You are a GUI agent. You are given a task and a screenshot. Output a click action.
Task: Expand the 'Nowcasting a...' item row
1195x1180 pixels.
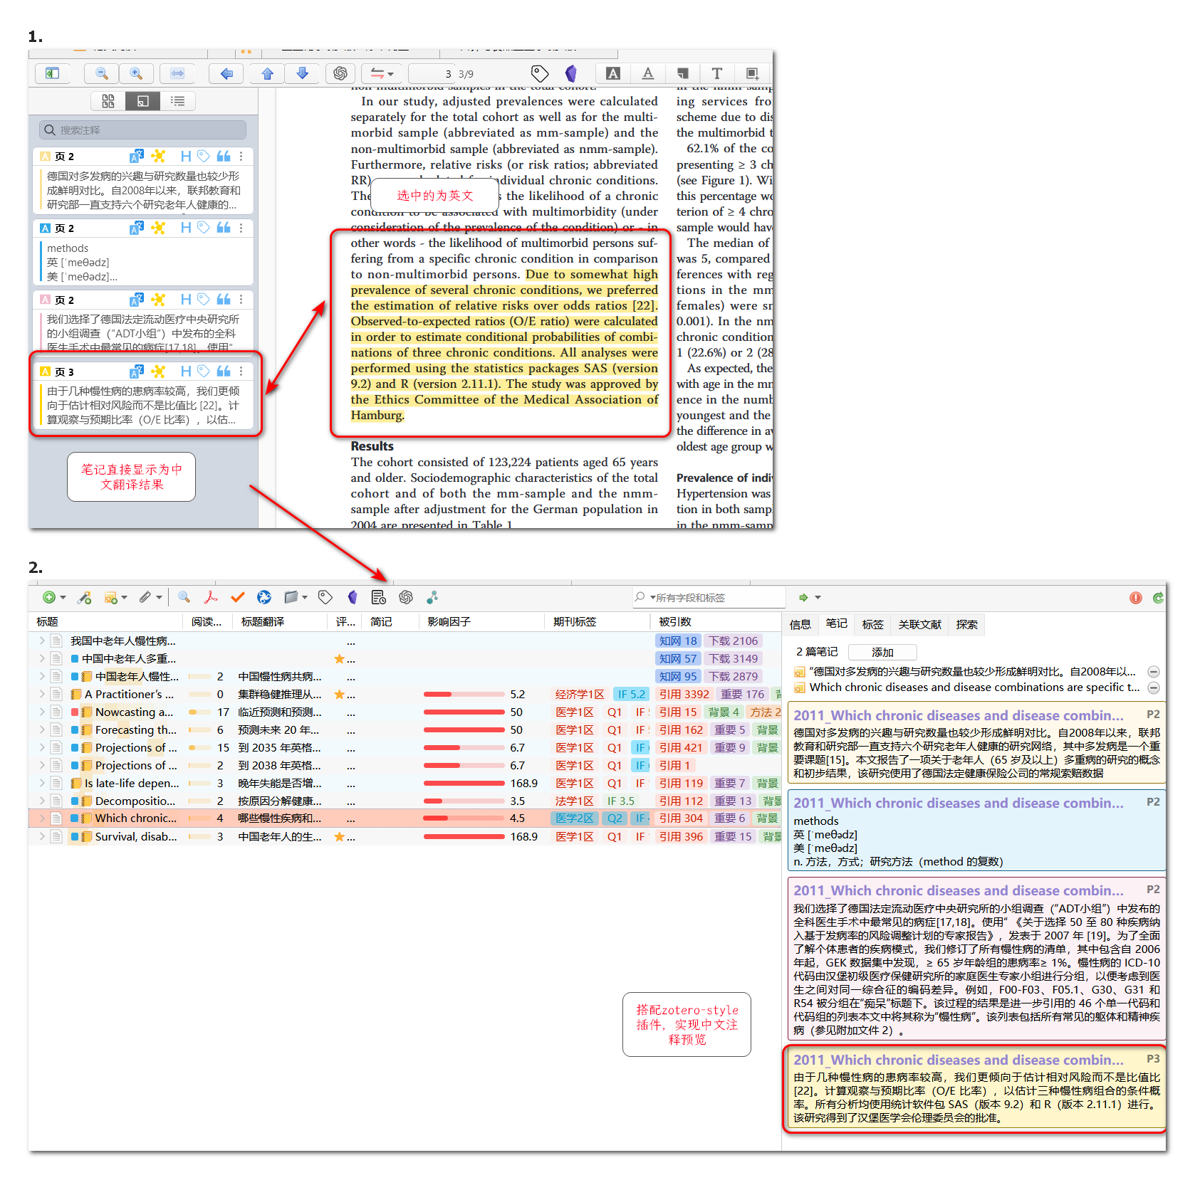click(42, 712)
